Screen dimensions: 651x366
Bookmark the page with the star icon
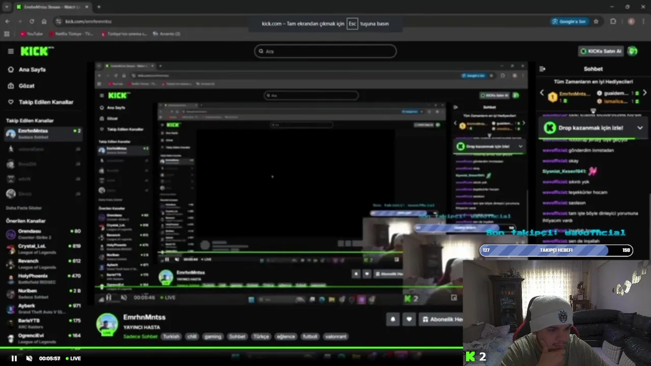point(596,21)
